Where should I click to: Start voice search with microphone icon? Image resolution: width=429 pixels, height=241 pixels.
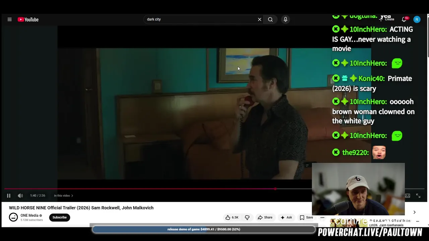coord(286,19)
